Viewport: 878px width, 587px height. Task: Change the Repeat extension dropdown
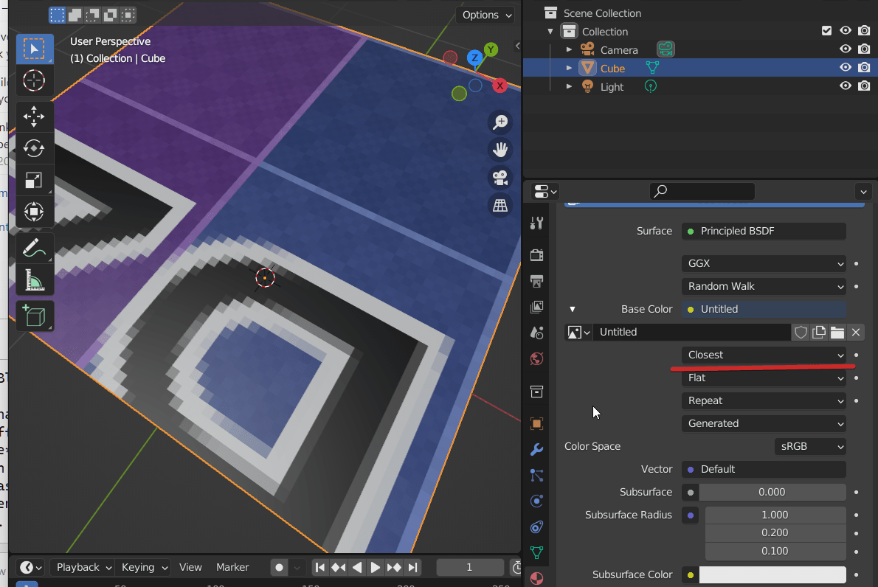pyautogui.click(x=764, y=400)
